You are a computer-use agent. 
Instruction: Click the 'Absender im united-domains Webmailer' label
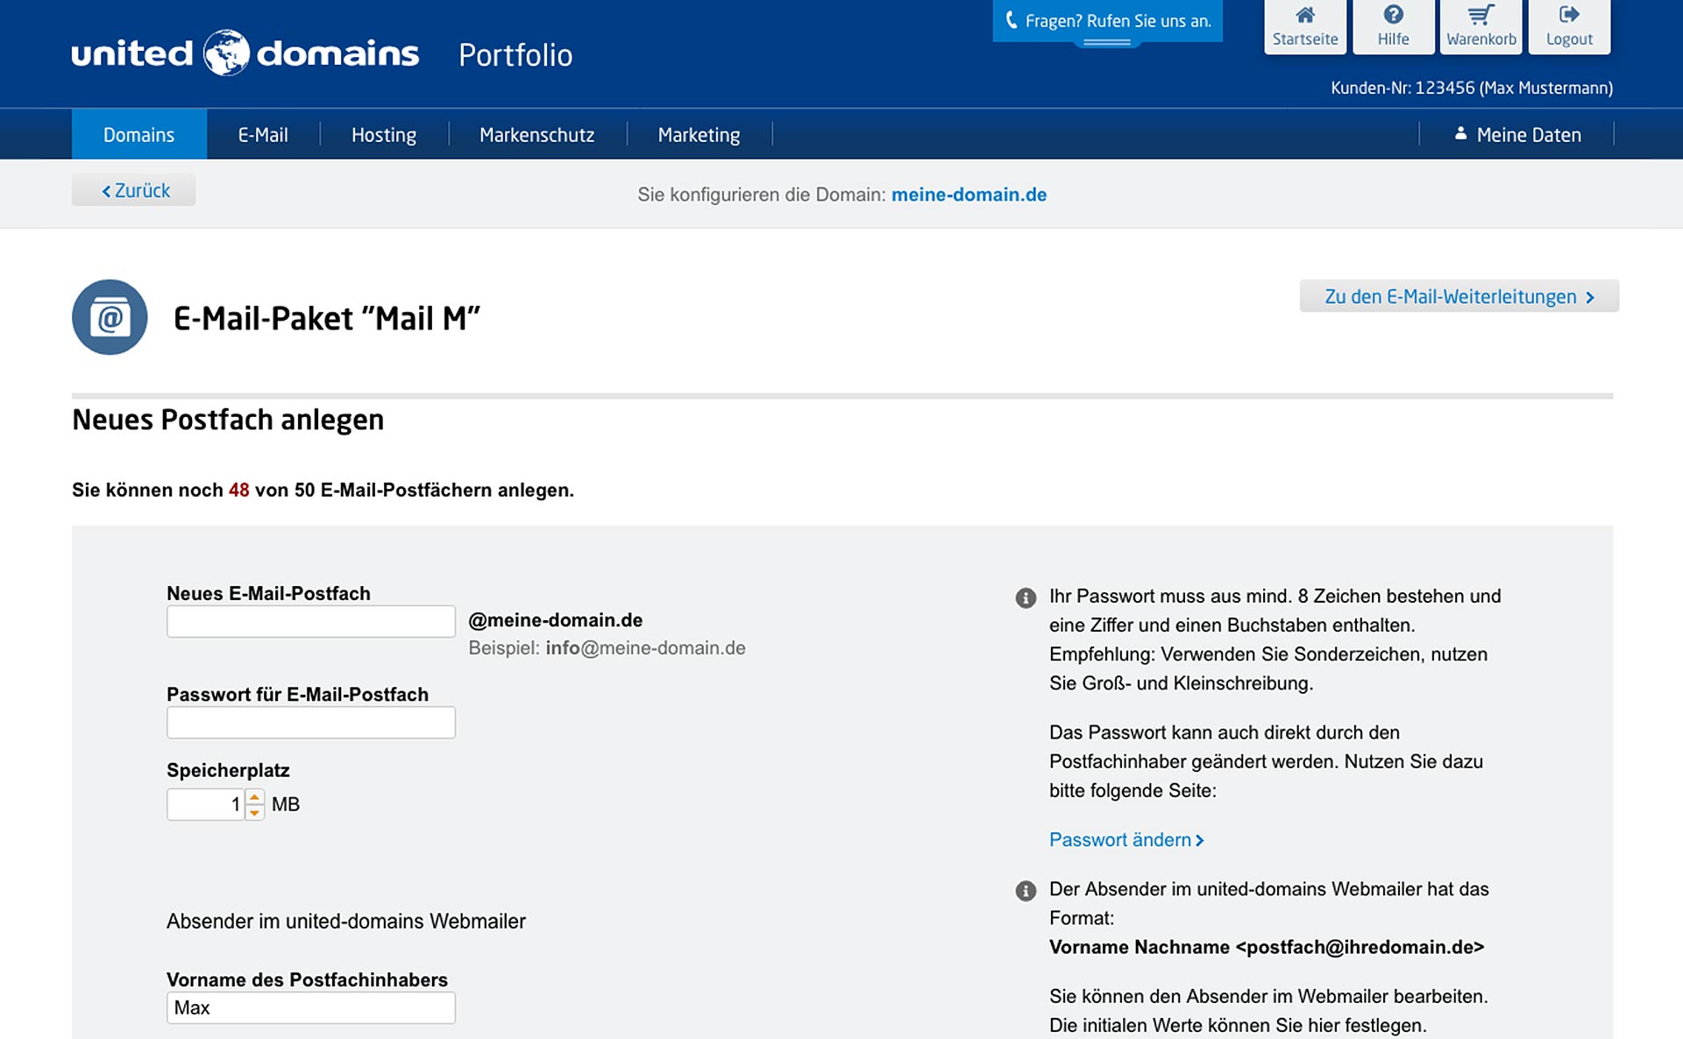pos(346,921)
